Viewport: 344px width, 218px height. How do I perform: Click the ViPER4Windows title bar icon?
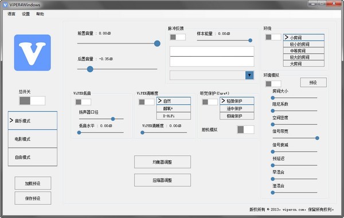click(5, 5)
